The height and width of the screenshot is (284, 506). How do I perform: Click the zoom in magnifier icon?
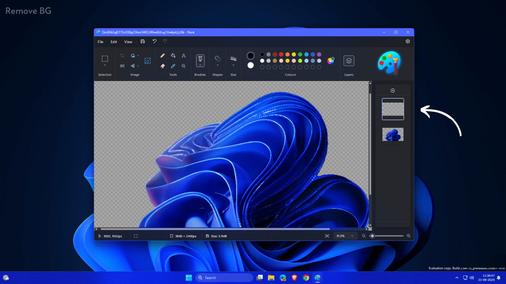pyautogui.click(x=408, y=236)
